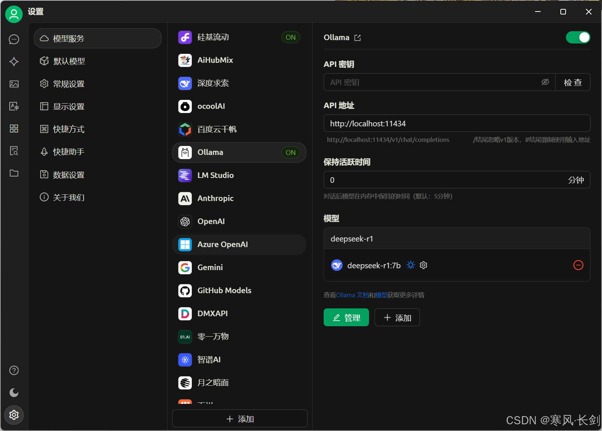Click the 百度云千帆 provider logo

pyautogui.click(x=185, y=129)
